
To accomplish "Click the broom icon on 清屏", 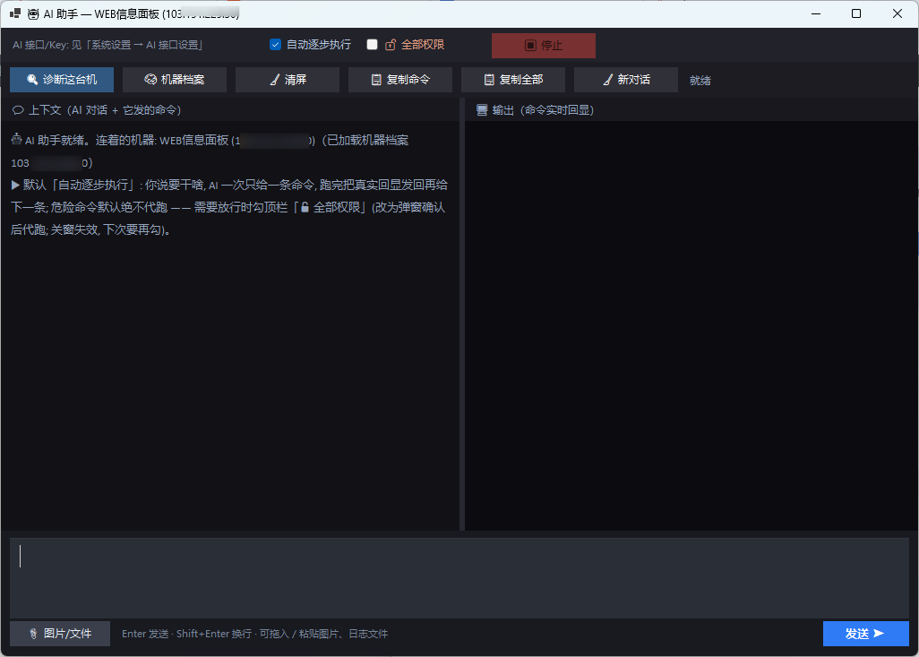I will click(274, 80).
